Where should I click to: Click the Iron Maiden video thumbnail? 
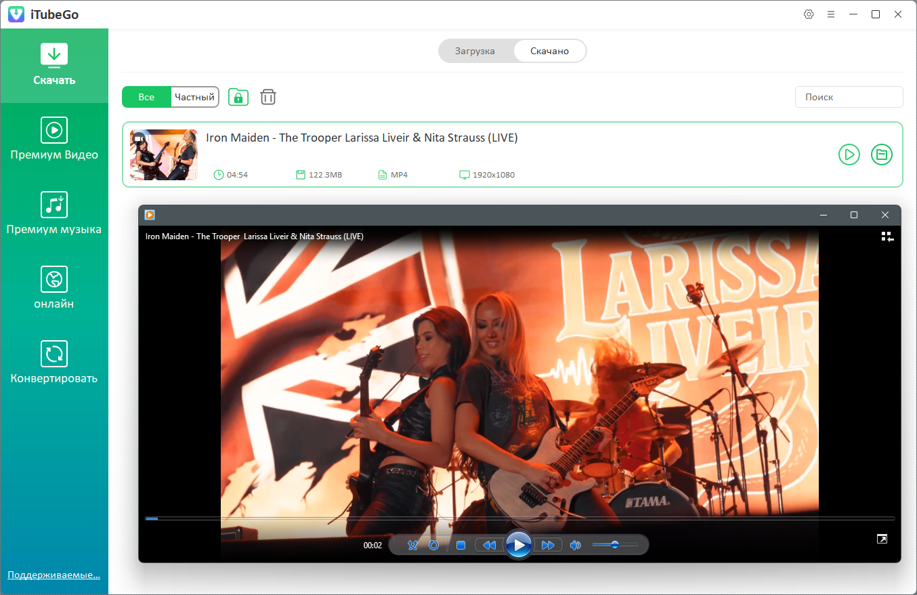click(164, 155)
